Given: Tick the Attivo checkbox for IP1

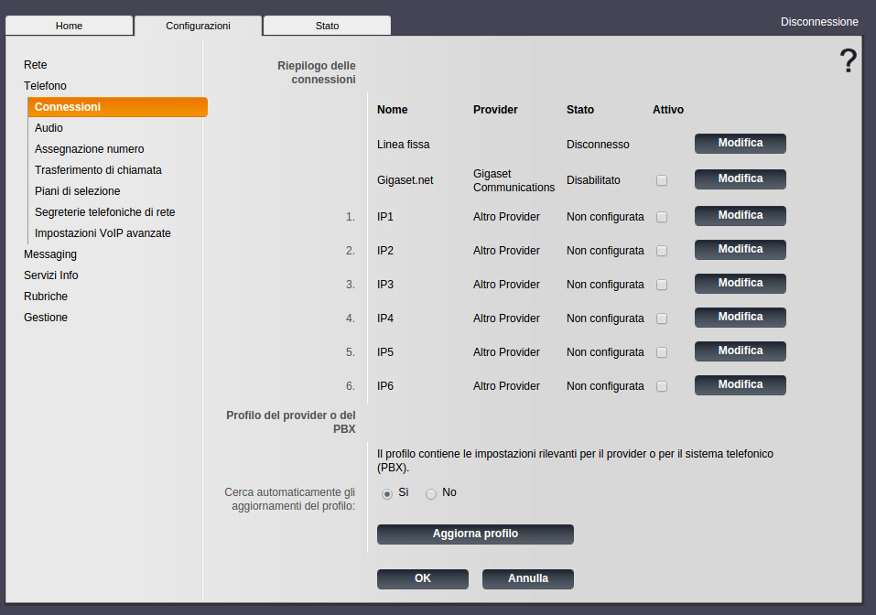Looking at the screenshot, I should (x=662, y=217).
